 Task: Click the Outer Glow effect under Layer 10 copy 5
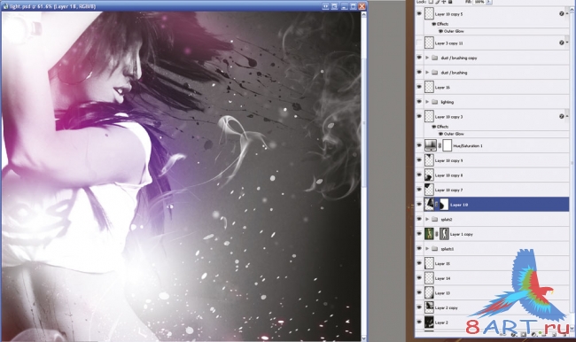tap(454, 31)
